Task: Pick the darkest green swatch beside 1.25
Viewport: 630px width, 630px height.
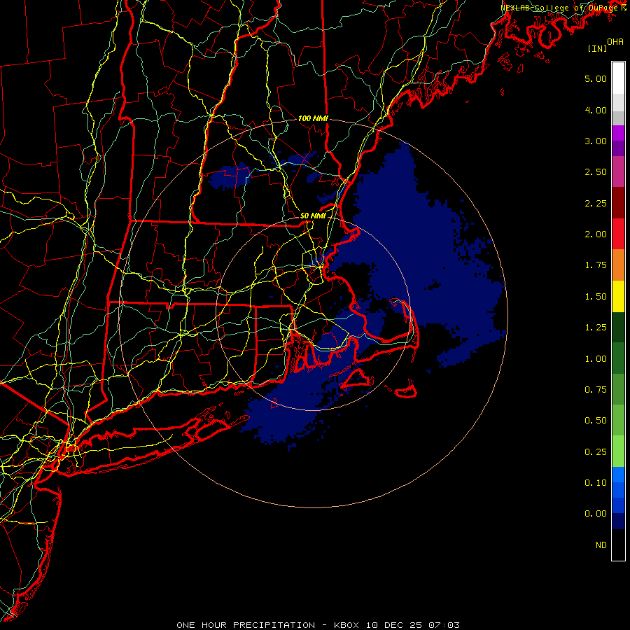Action: pyautogui.click(x=618, y=327)
